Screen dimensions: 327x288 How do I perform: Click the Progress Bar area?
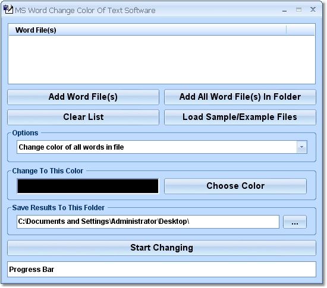coord(162,270)
